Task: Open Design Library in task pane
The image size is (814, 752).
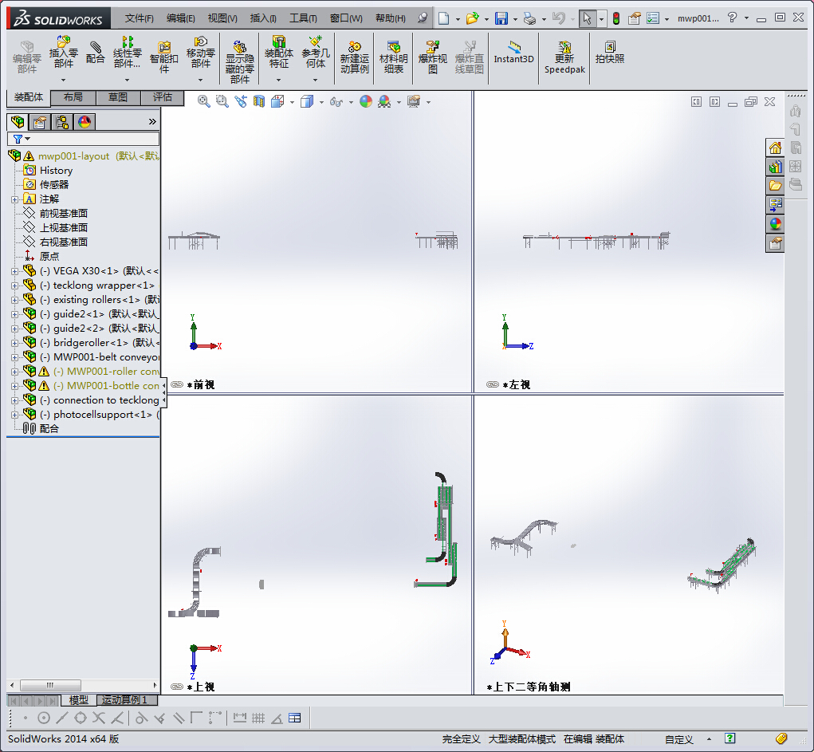Action: (775, 167)
